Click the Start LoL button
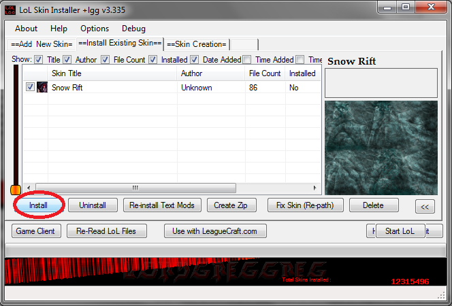 click(x=400, y=231)
